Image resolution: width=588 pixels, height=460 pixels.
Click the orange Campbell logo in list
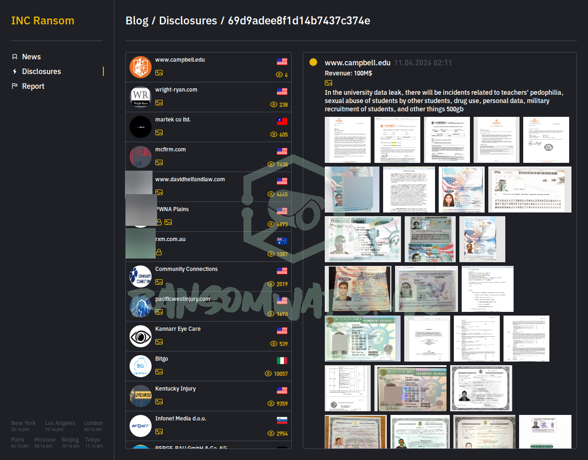[141, 67]
